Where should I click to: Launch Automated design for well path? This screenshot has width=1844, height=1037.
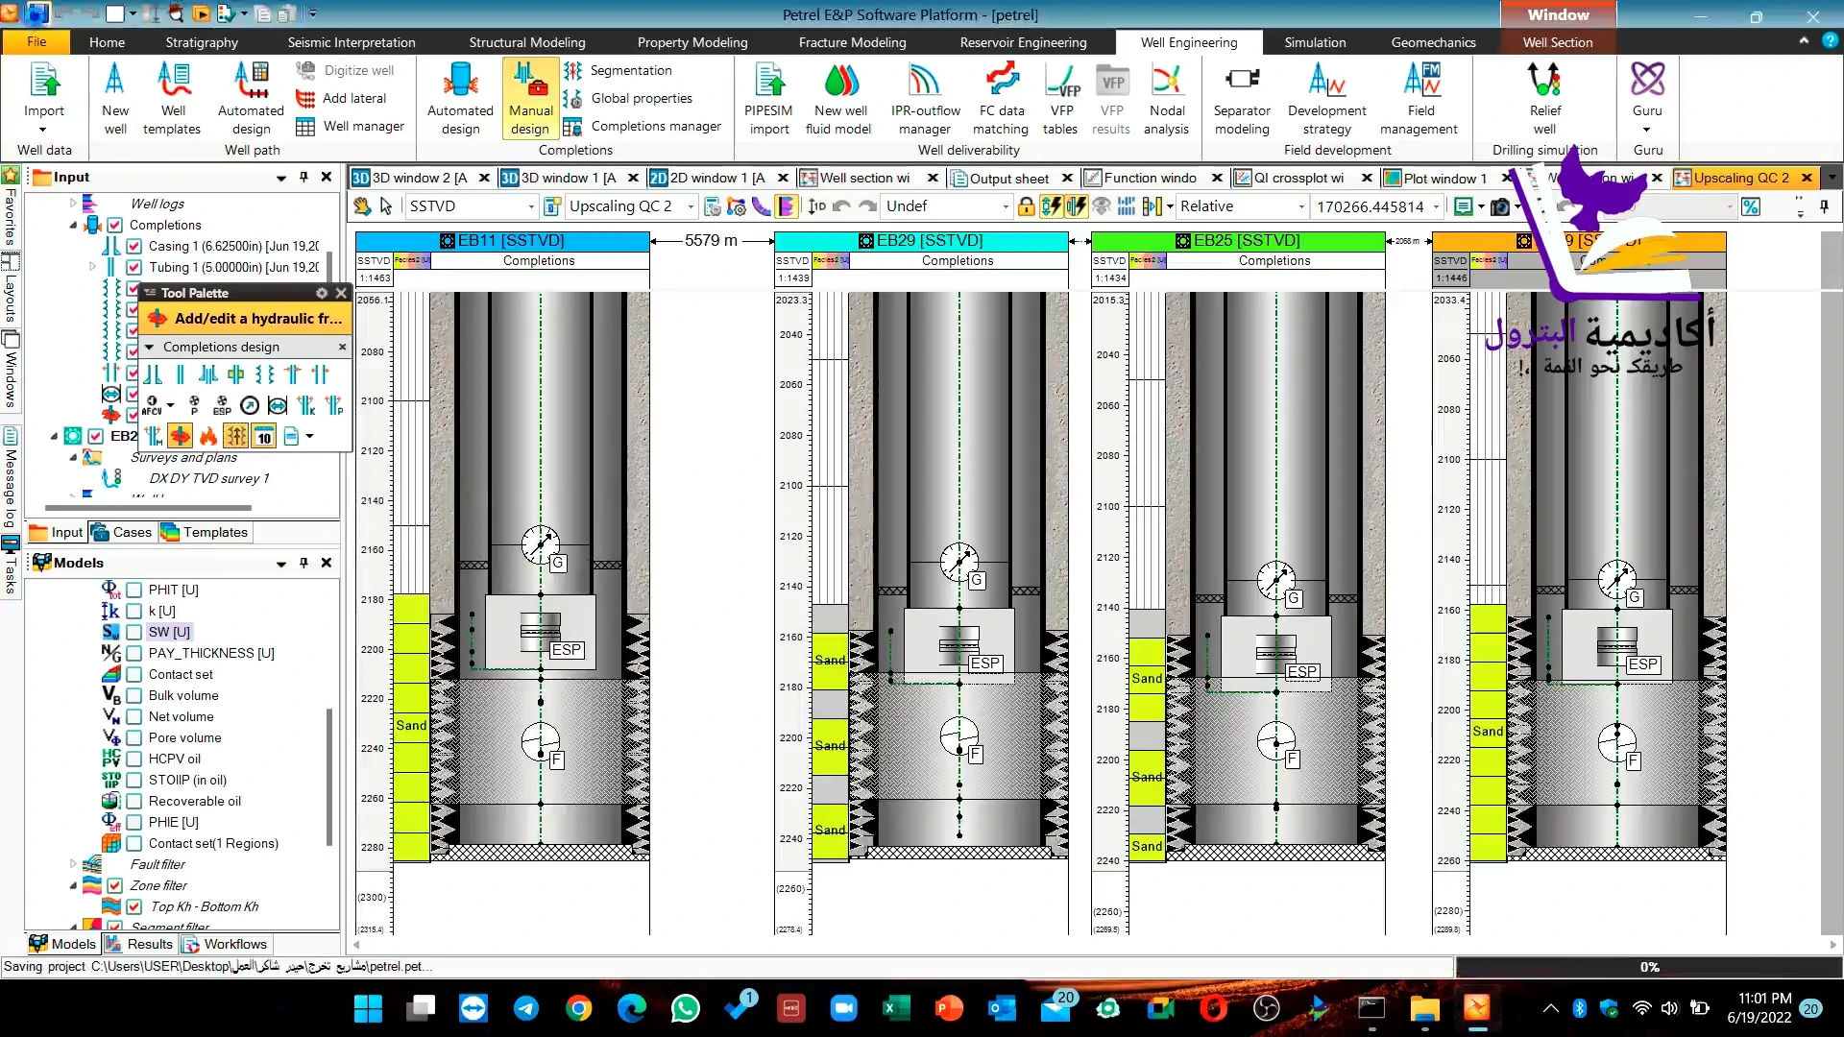(x=251, y=99)
